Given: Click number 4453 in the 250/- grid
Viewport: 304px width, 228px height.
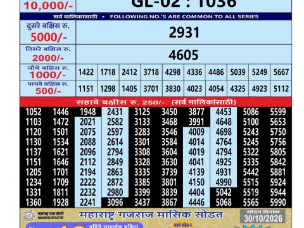Looking at the screenshot, I should (224, 112).
